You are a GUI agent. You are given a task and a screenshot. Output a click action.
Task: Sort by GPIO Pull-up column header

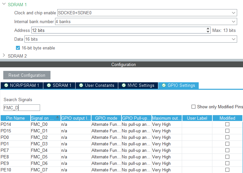click(136, 118)
